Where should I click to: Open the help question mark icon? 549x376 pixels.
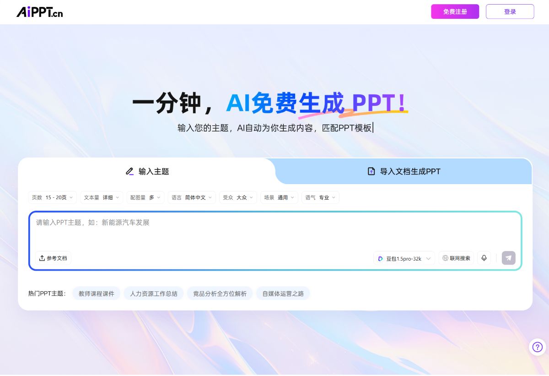pyautogui.click(x=538, y=347)
